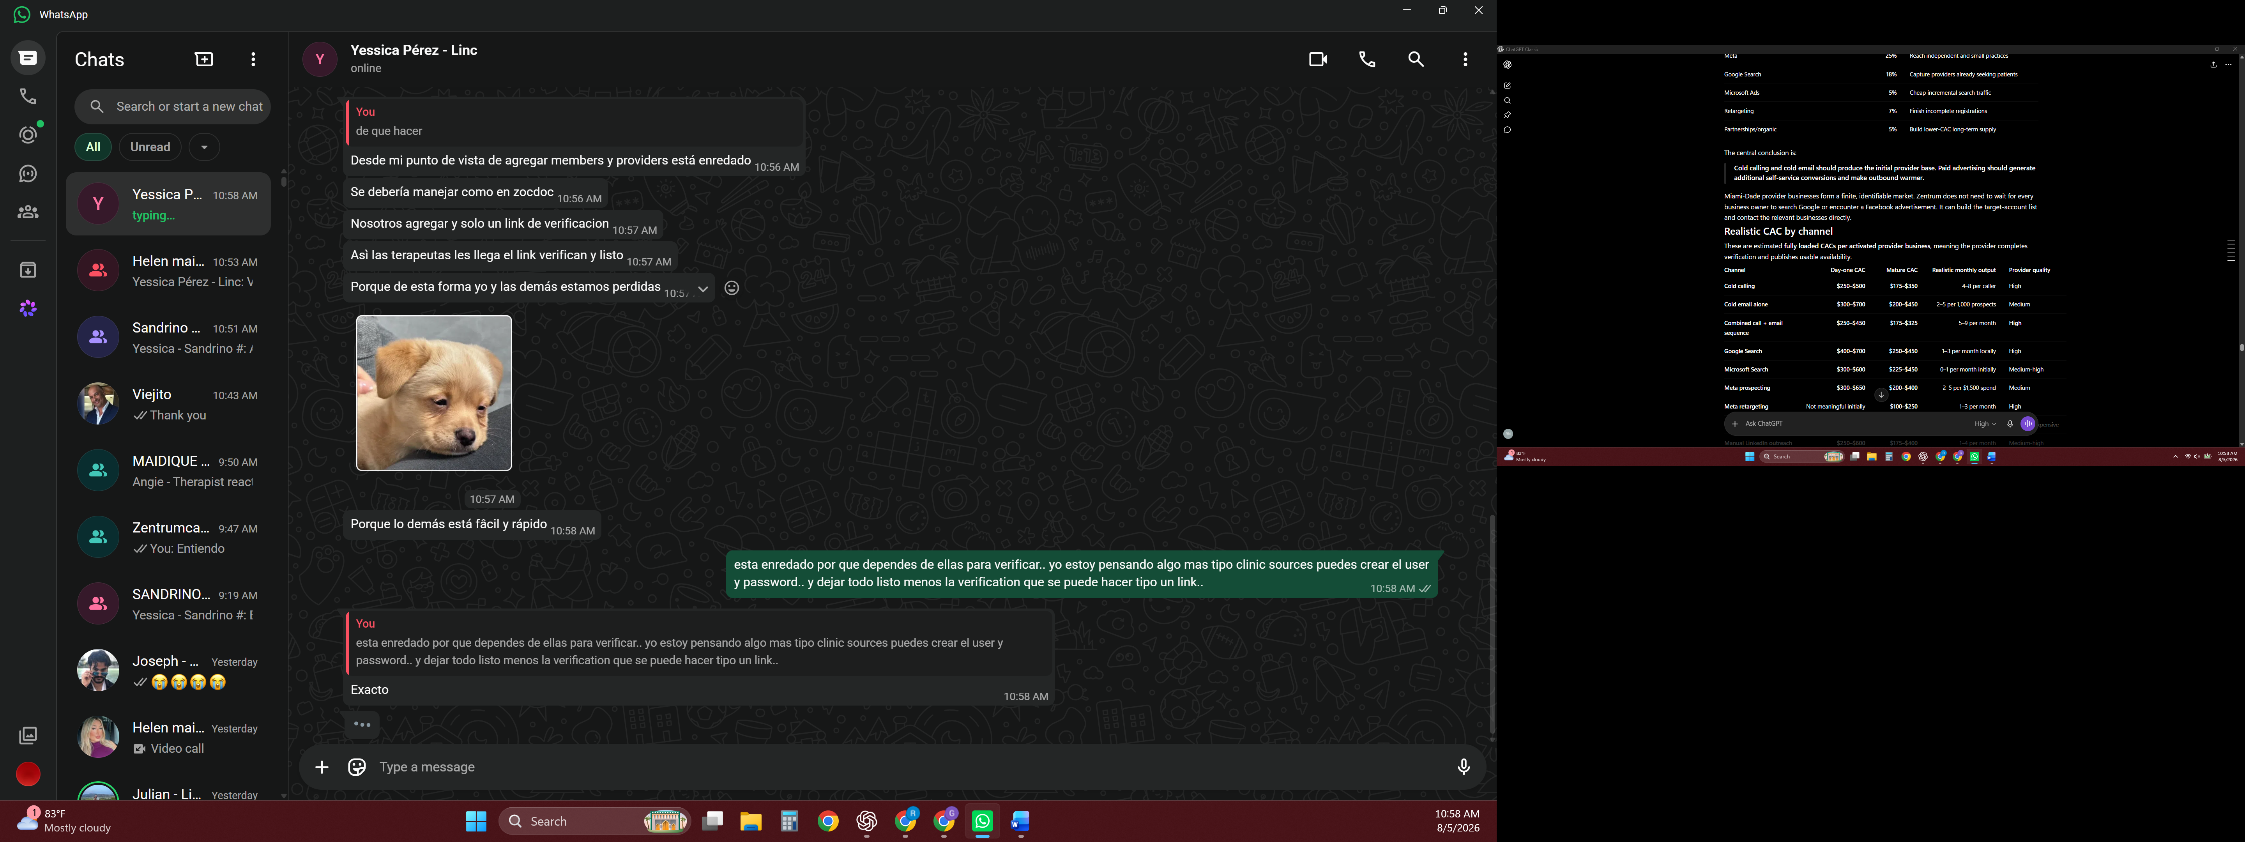Open the ChatGPT logo at sidebar top

tap(1508, 64)
